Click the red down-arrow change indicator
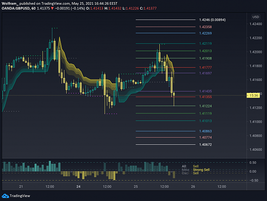The height and width of the screenshot is (201, 267). 52,9
